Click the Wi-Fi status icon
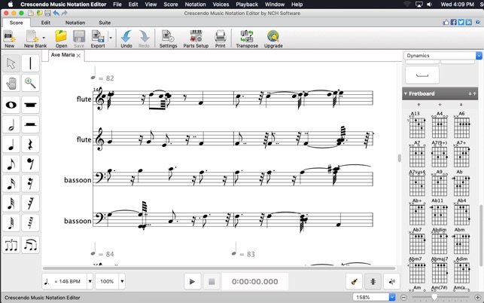484x303 pixels. 407,5
